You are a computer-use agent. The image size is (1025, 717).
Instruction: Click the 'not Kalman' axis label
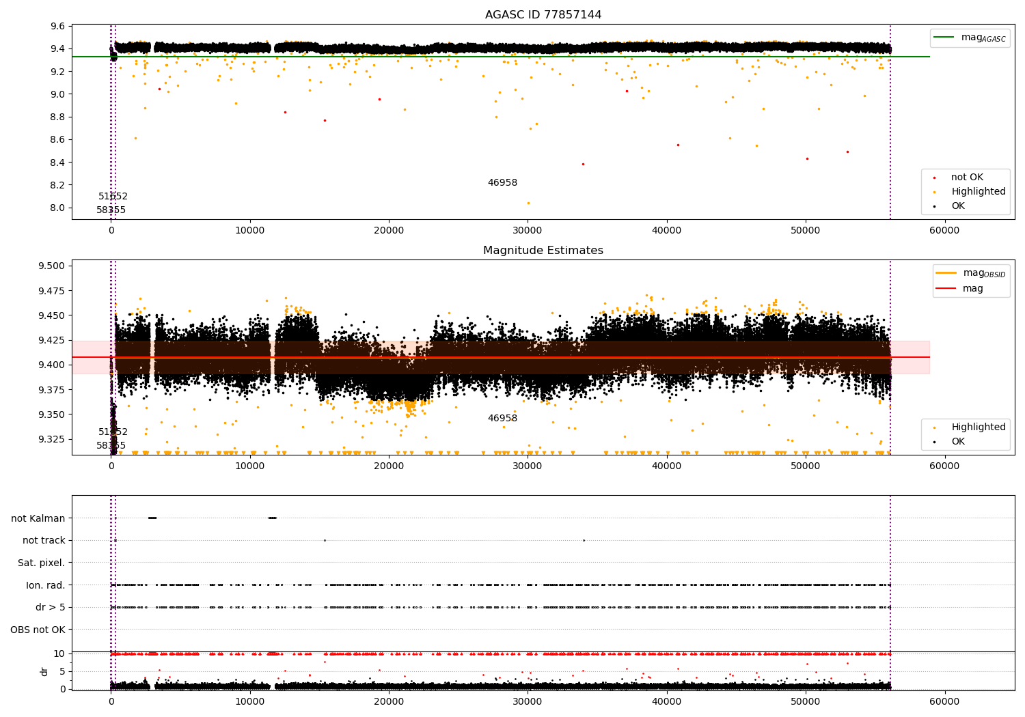[x=38, y=518]
